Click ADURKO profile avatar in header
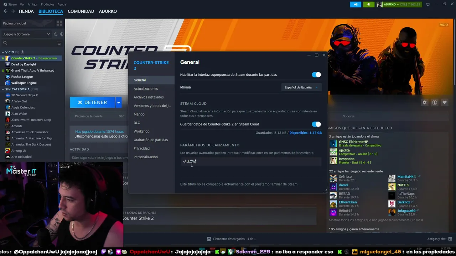 380,4
